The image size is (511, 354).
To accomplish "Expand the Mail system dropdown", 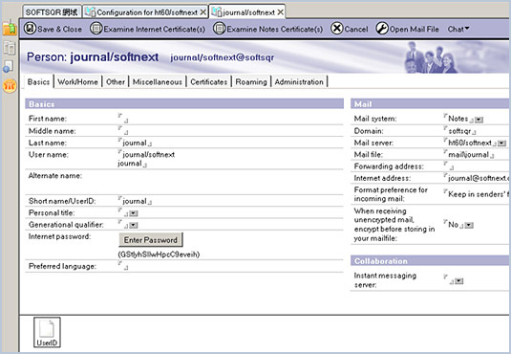I will click(479, 120).
